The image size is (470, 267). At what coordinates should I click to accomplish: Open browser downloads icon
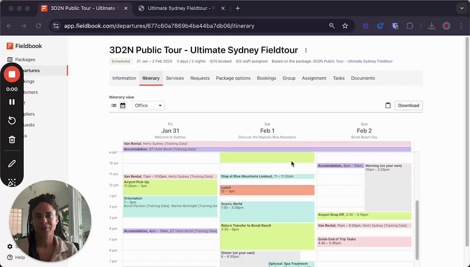point(431,26)
